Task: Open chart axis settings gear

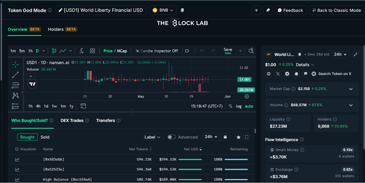Action: [247, 96]
